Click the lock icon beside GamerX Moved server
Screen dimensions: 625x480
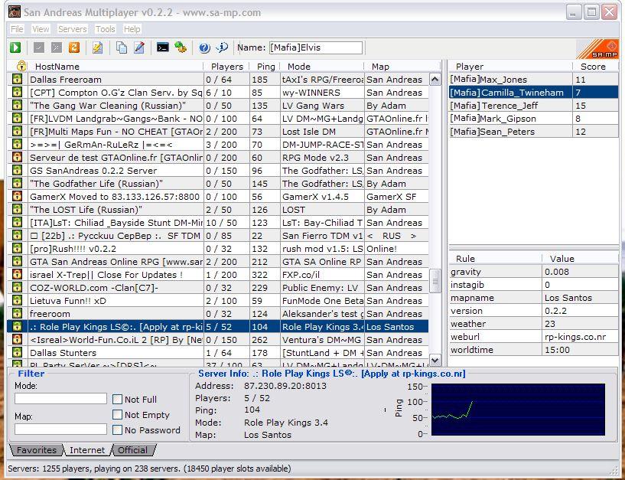click(17, 196)
